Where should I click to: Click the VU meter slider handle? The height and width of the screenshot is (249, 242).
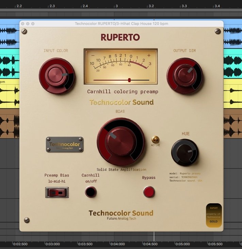pos(129,80)
